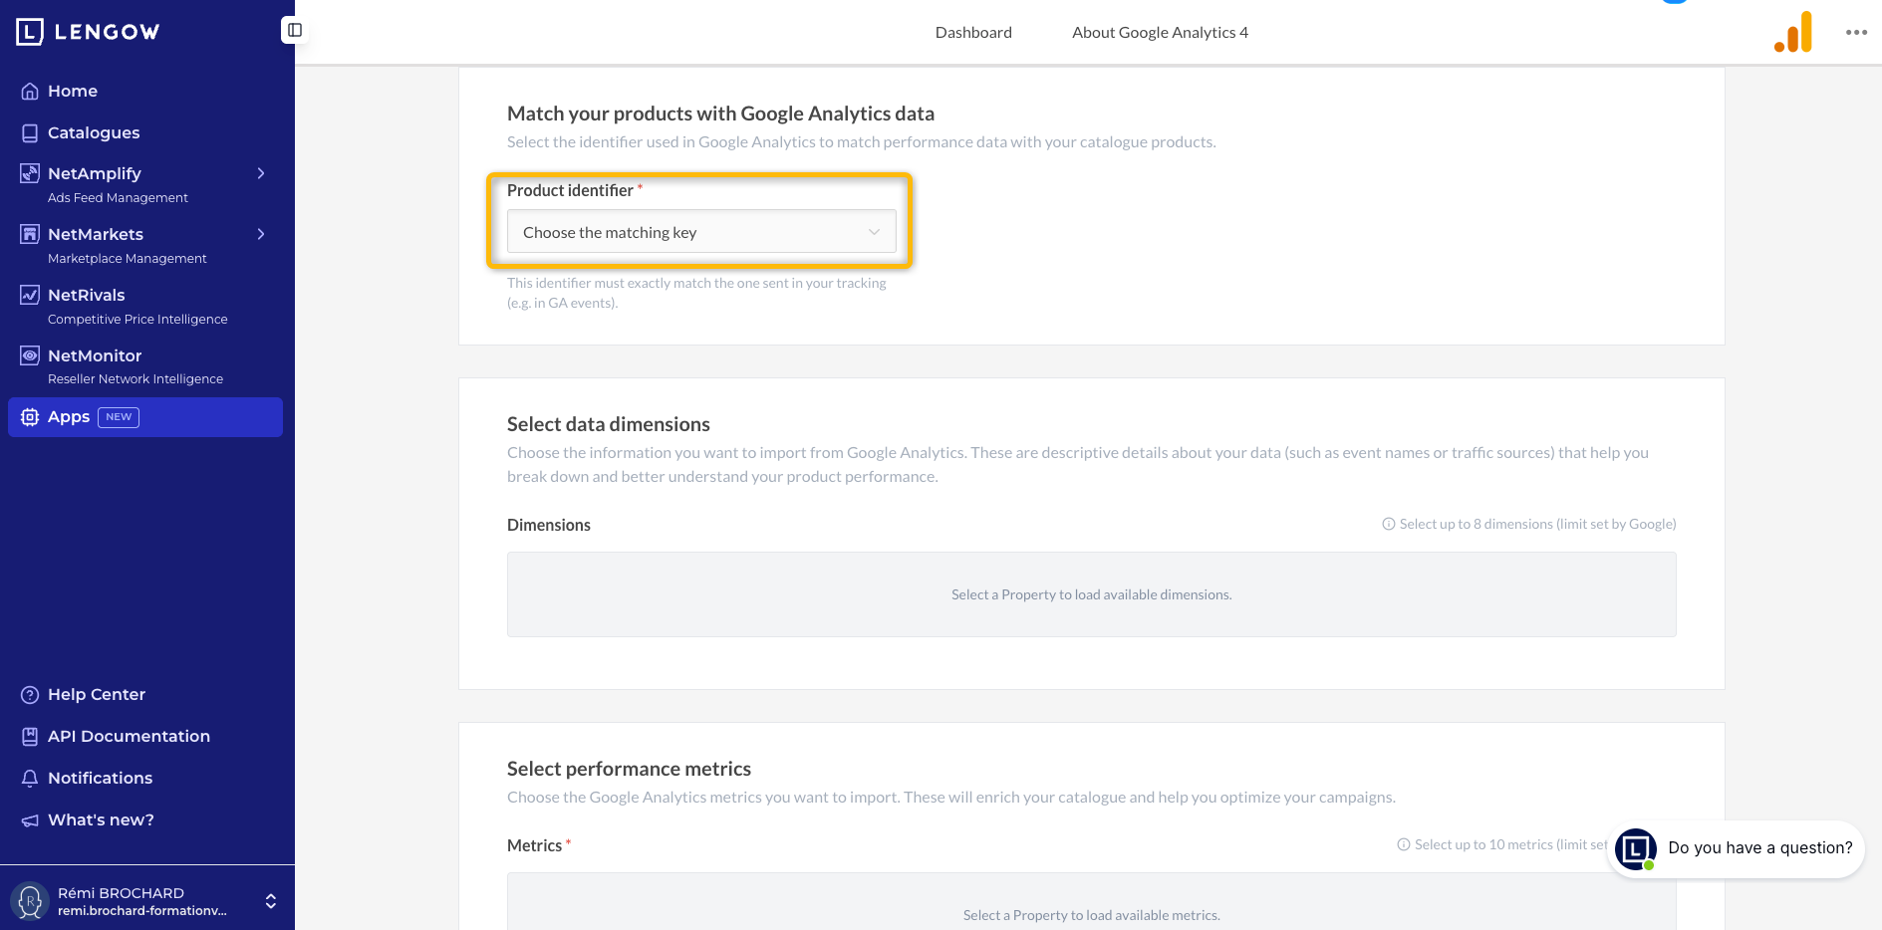
Task: Click the API Documentation icon
Action: click(x=30, y=737)
